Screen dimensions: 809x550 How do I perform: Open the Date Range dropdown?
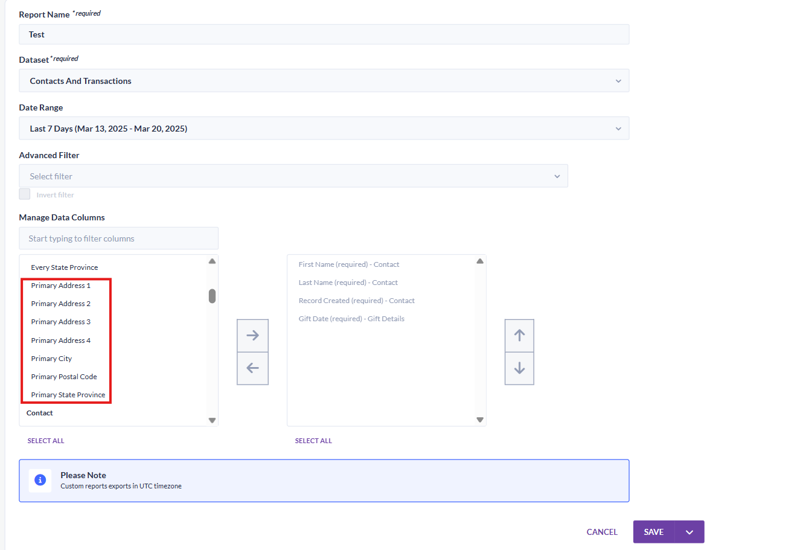[324, 129]
